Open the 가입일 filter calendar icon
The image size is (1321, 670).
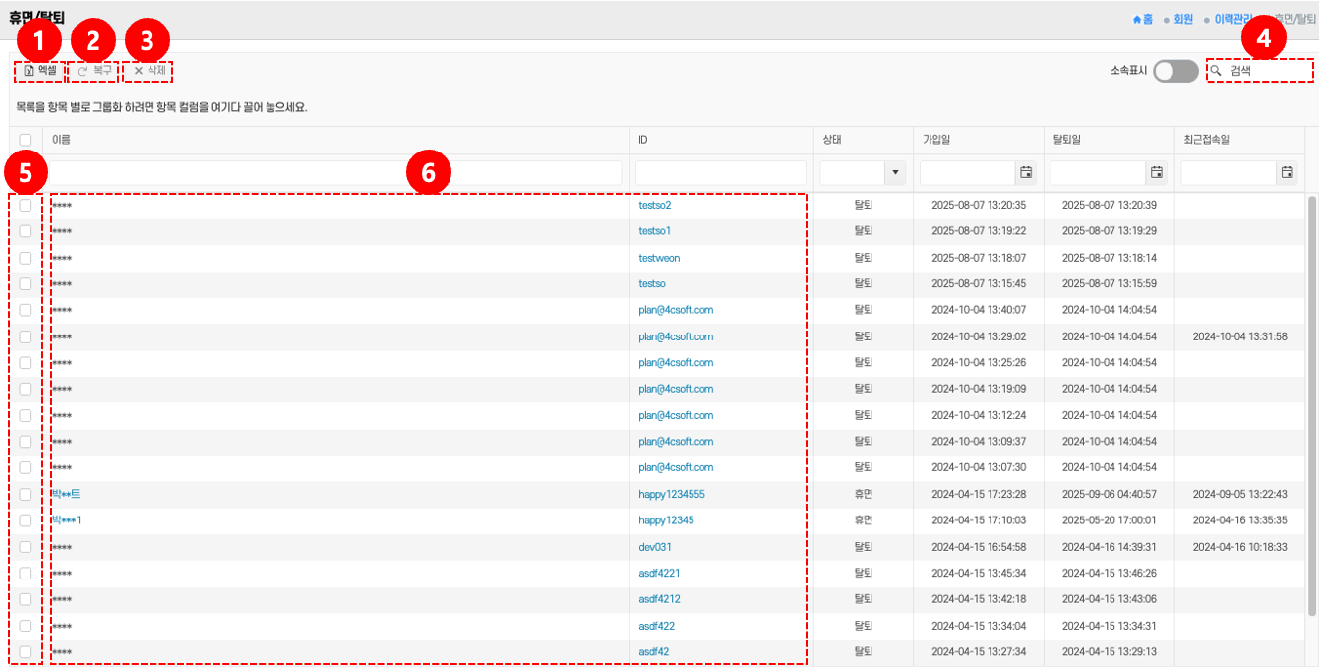1026,173
